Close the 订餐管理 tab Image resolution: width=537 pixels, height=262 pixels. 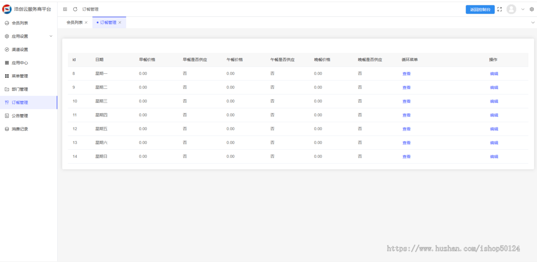point(120,23)
